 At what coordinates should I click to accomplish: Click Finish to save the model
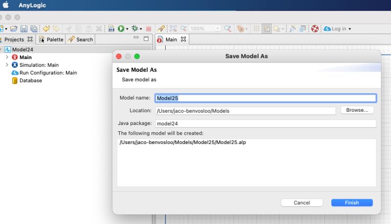352,203
